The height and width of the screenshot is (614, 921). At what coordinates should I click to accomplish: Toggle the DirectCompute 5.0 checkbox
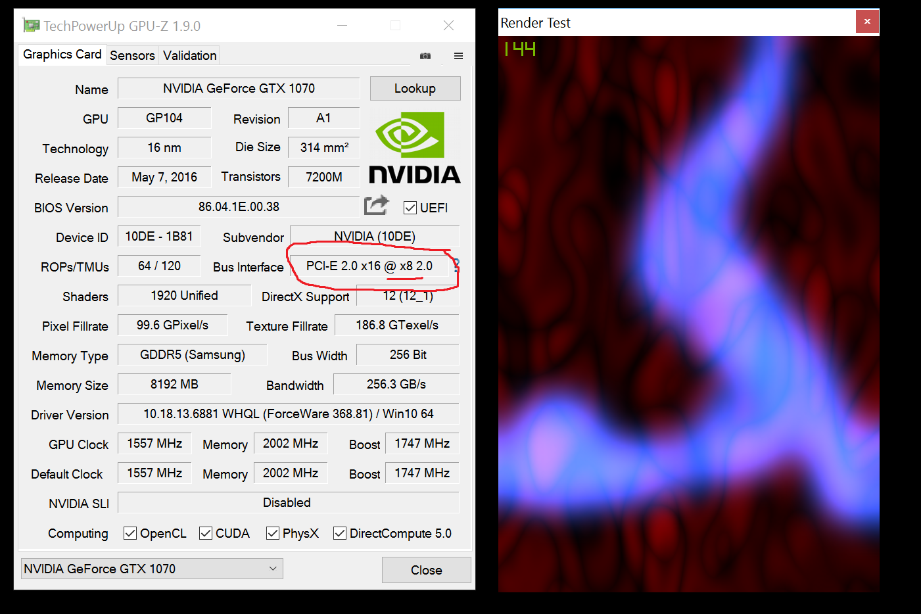340,533
